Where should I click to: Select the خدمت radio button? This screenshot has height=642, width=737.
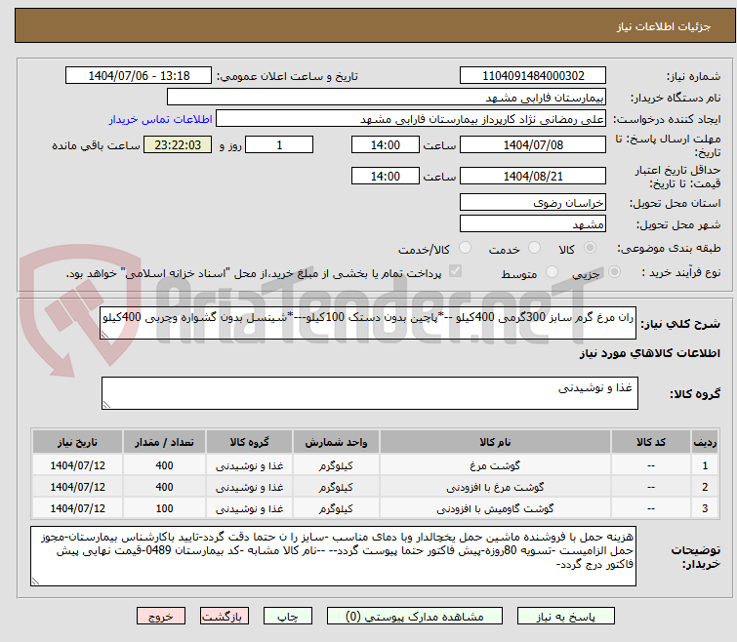coord(534,248)
